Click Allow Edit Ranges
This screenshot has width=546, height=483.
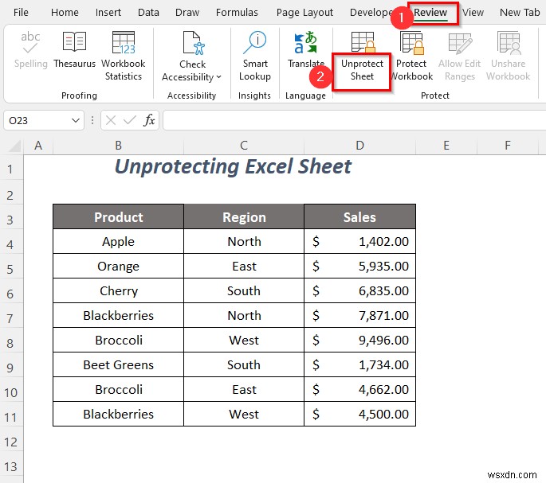click(460, 56)
